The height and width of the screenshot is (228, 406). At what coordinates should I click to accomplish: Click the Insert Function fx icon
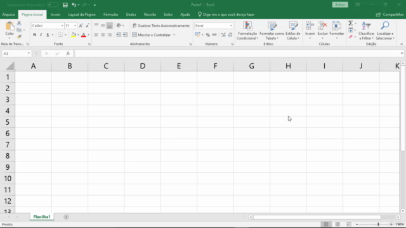[x=68, y=53]
